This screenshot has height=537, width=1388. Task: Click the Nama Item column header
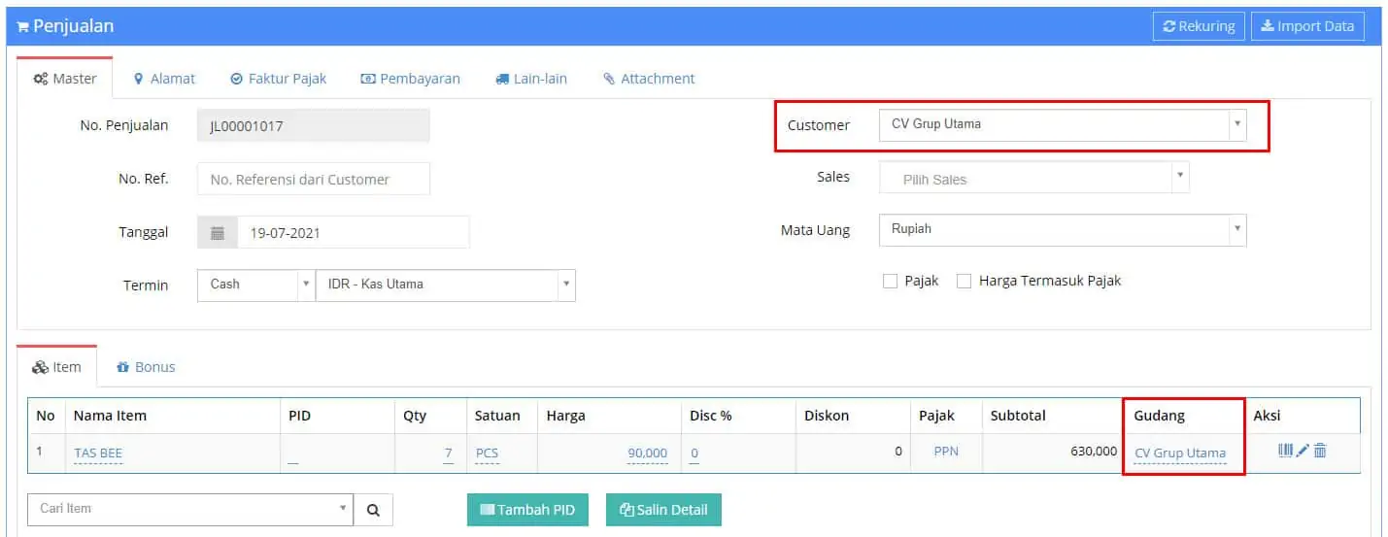point(110,416)
